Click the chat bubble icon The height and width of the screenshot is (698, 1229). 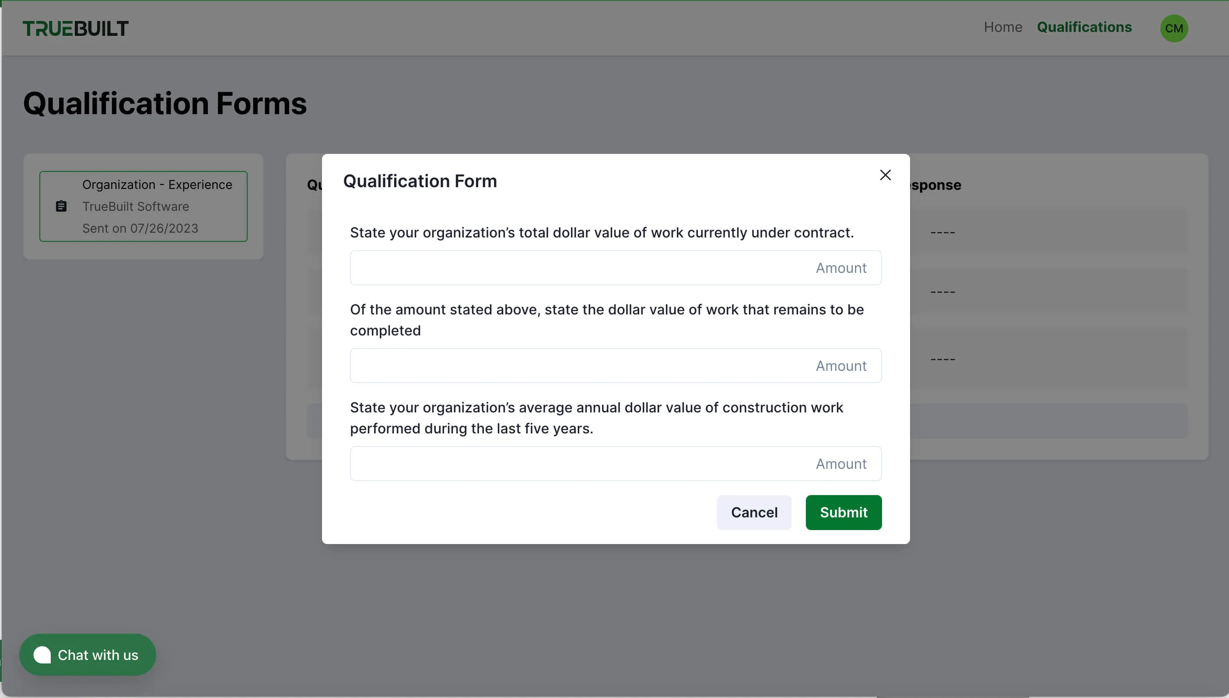click(x=42, y=654)
